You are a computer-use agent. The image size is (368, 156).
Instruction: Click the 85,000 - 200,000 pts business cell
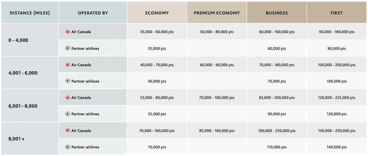click(276, 98)
